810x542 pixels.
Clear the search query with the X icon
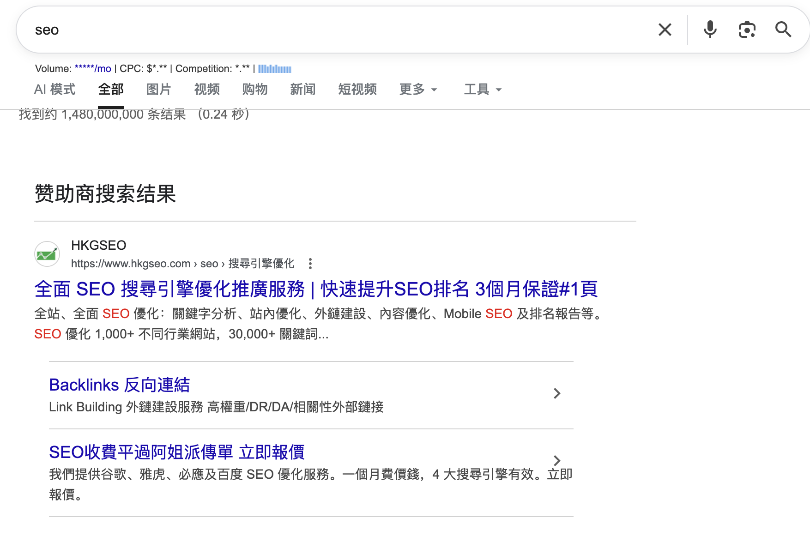click(x=665, y=30)
